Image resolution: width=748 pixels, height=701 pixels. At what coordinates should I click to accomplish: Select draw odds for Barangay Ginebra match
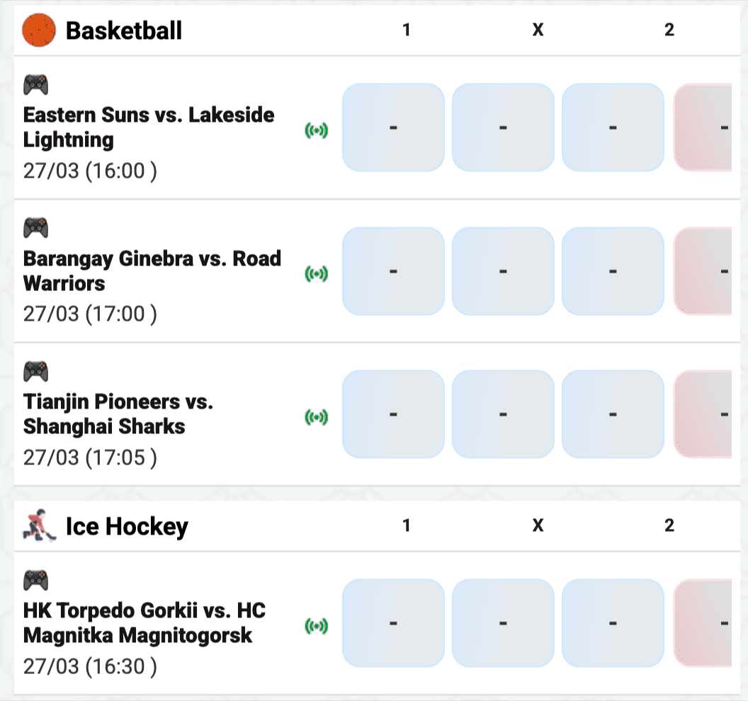coord(503,270)
